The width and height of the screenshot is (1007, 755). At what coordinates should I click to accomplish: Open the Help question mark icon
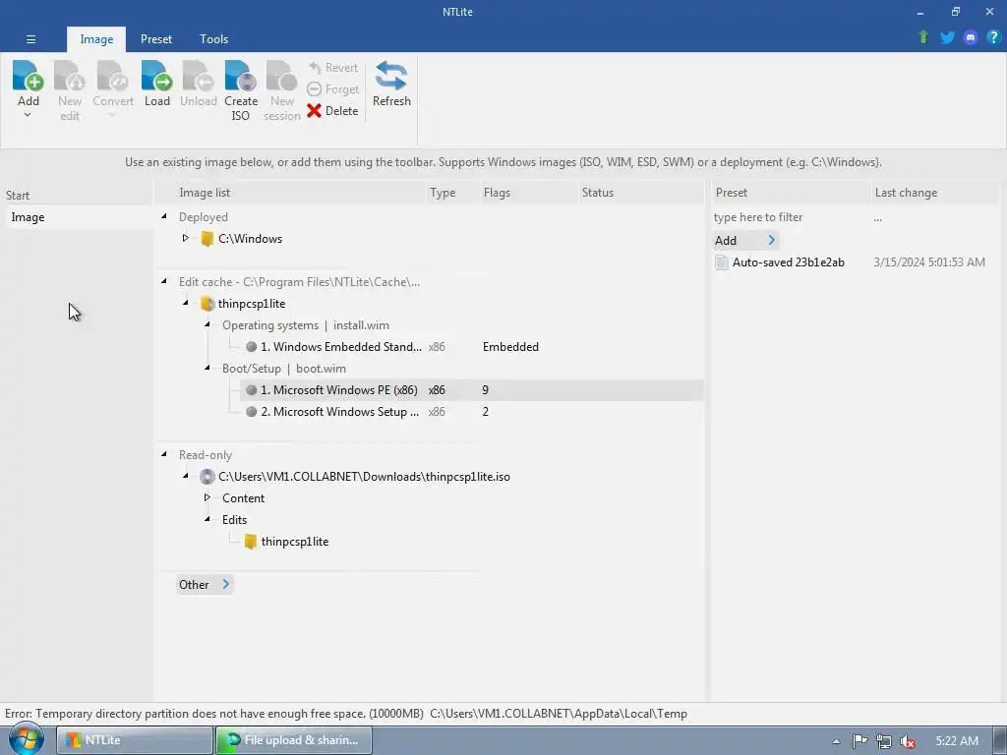(x=993, y=37)
